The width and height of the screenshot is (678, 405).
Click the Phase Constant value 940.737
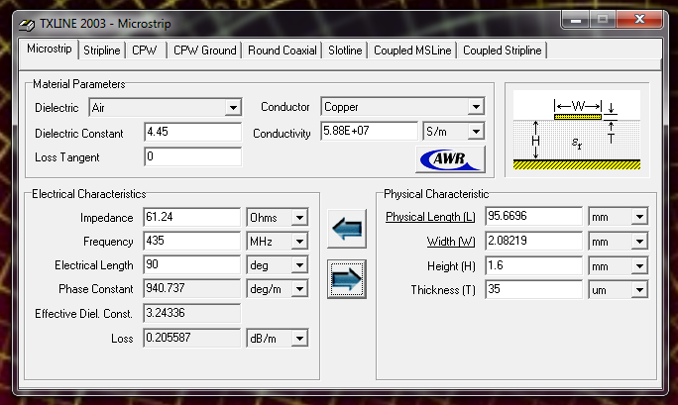tap(191, 288)
